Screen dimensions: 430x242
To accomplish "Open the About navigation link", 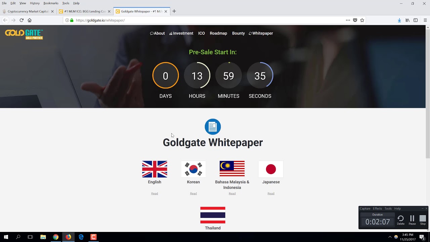I will coord(157,33).
